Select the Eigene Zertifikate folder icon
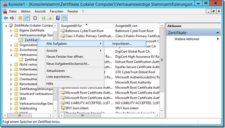This screenshot has width=225, height=128. click(x=16, y=30)
